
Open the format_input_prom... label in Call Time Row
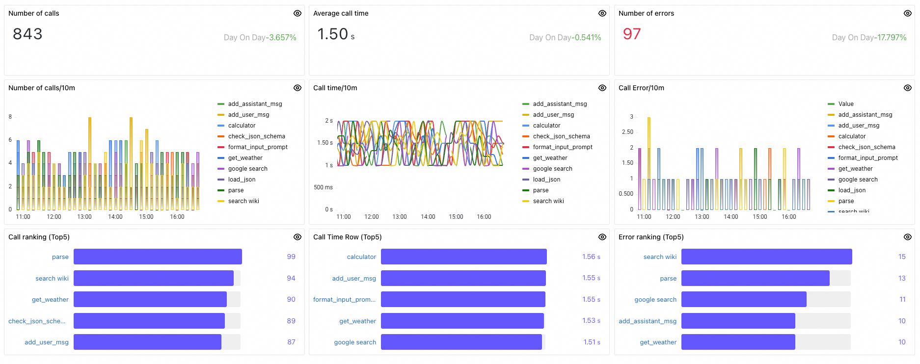point(344,300)
